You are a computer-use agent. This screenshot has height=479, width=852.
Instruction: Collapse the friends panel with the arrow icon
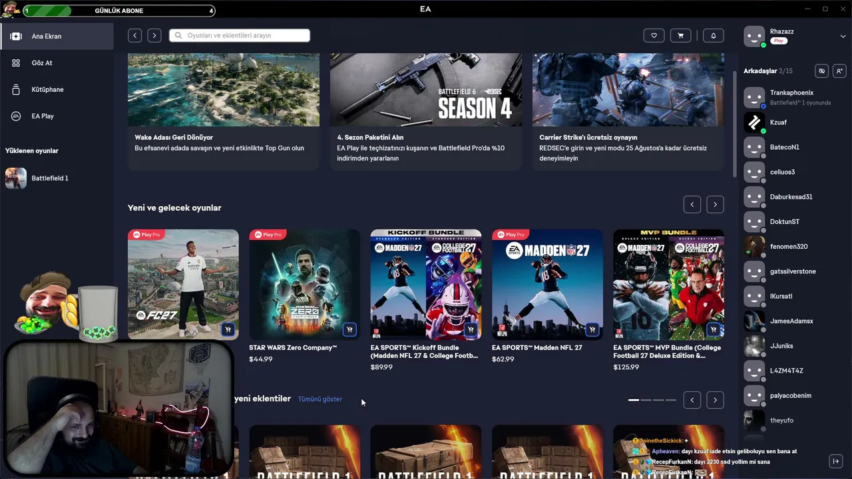coord(836,461)
